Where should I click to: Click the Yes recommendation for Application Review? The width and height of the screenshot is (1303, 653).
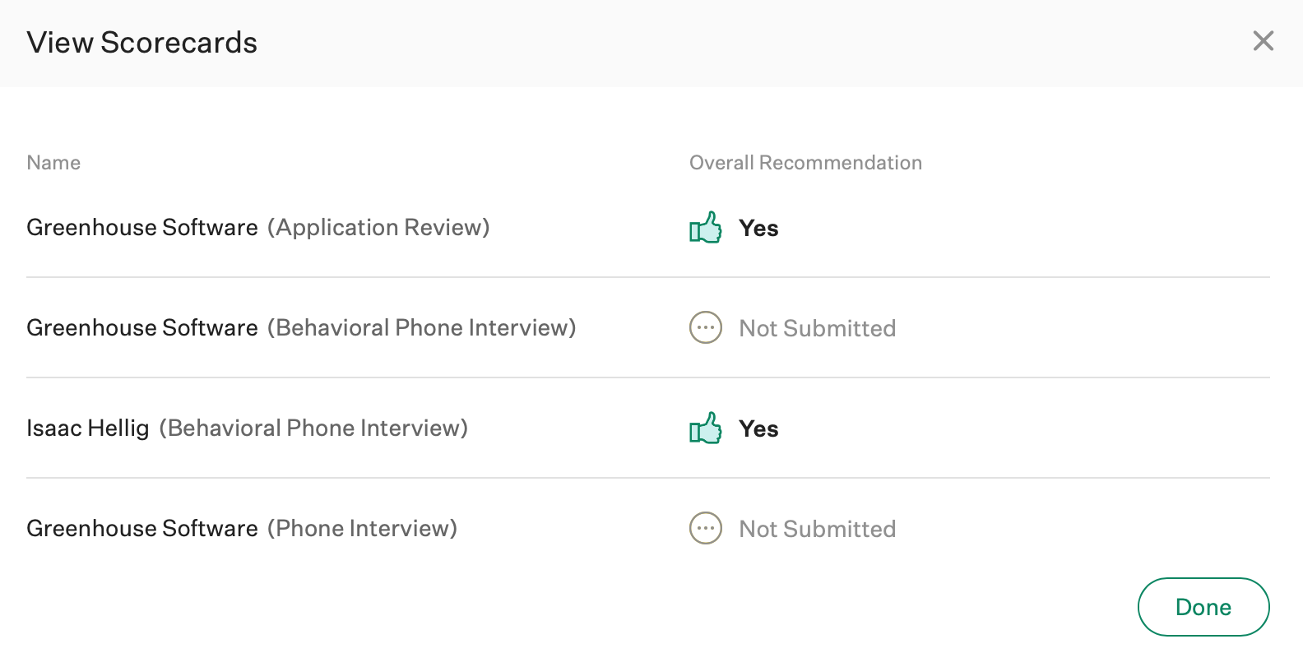tap(758, 228)
